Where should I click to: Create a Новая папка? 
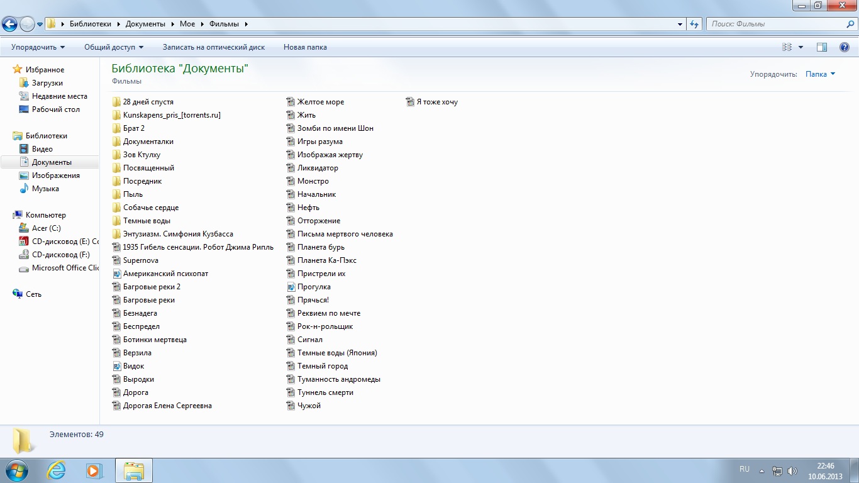[305, 47]
